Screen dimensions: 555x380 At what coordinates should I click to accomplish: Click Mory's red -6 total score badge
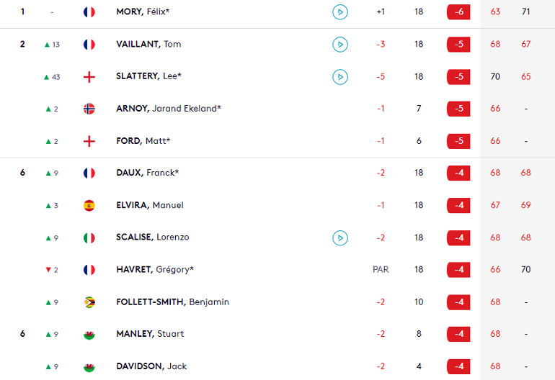(x=458, y=12)
